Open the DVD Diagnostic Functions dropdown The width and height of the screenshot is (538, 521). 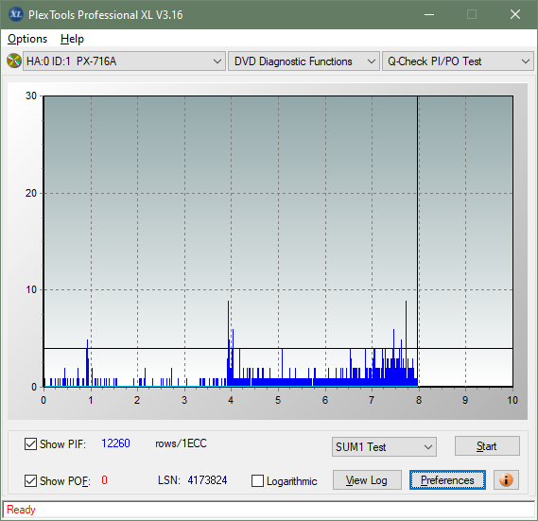pos(304,61)
